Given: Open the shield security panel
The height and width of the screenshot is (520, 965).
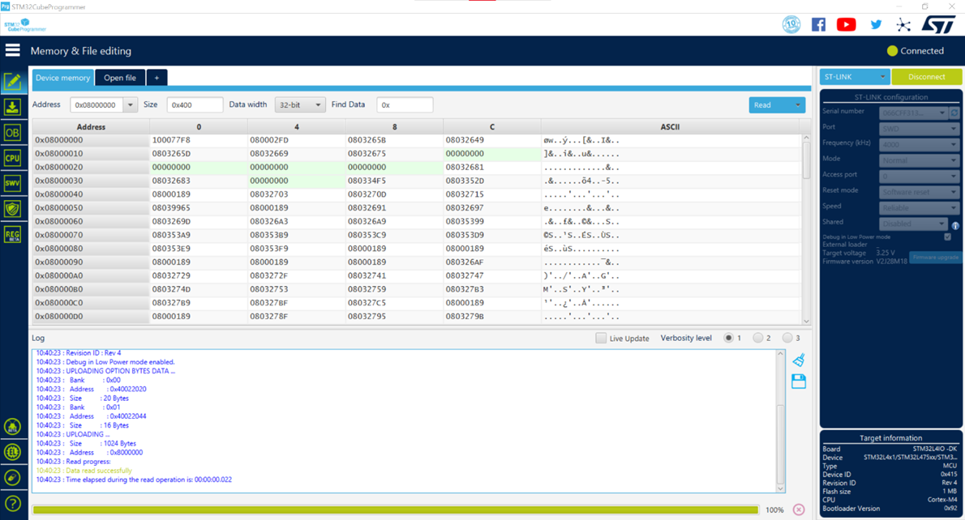Looking at the screenshot, I should [x=12, y=208].
